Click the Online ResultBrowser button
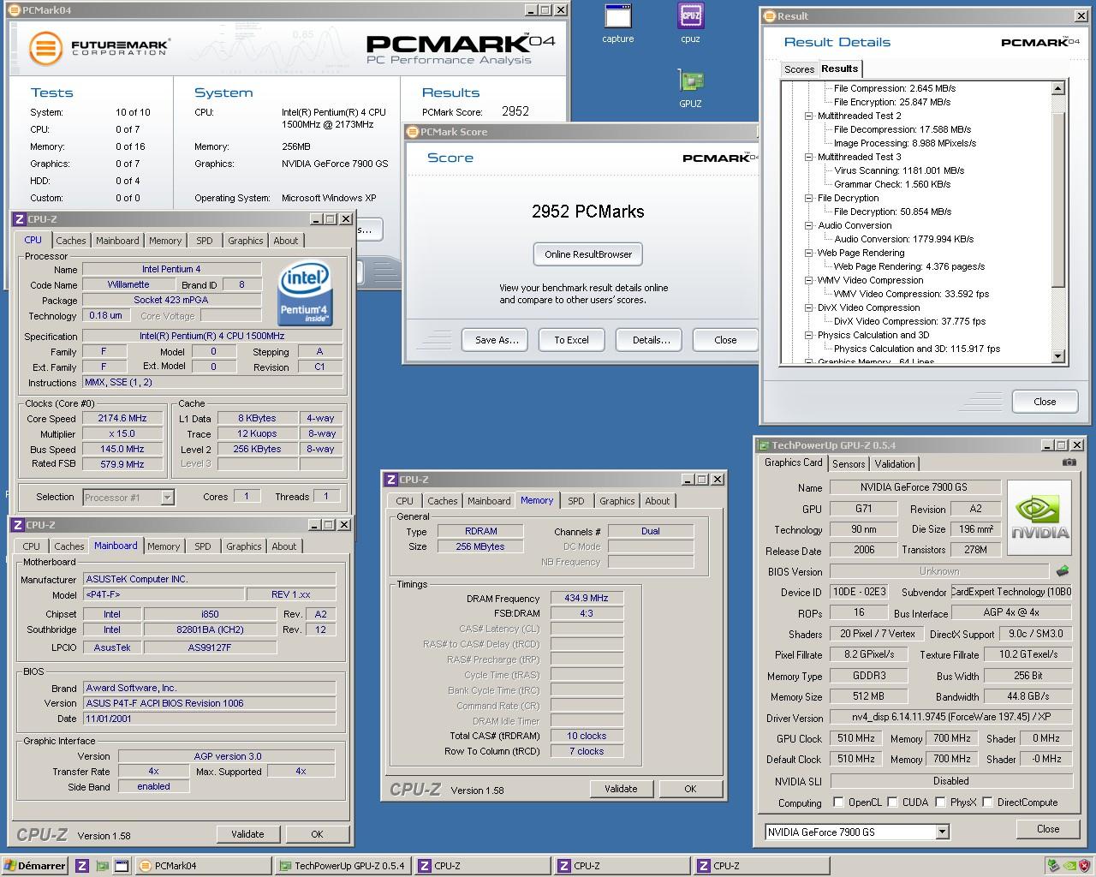The image size is (1096, 877). tap(588, 254)
